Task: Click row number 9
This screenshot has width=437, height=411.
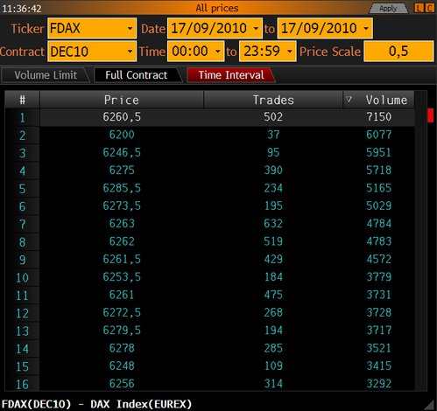Action: click(x=23, y=260)
